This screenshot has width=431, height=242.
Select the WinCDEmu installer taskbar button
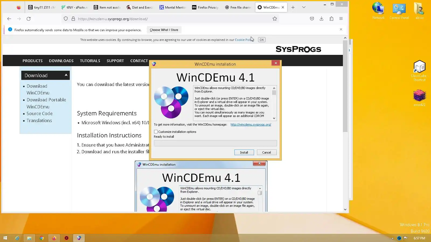pos(79,238)
